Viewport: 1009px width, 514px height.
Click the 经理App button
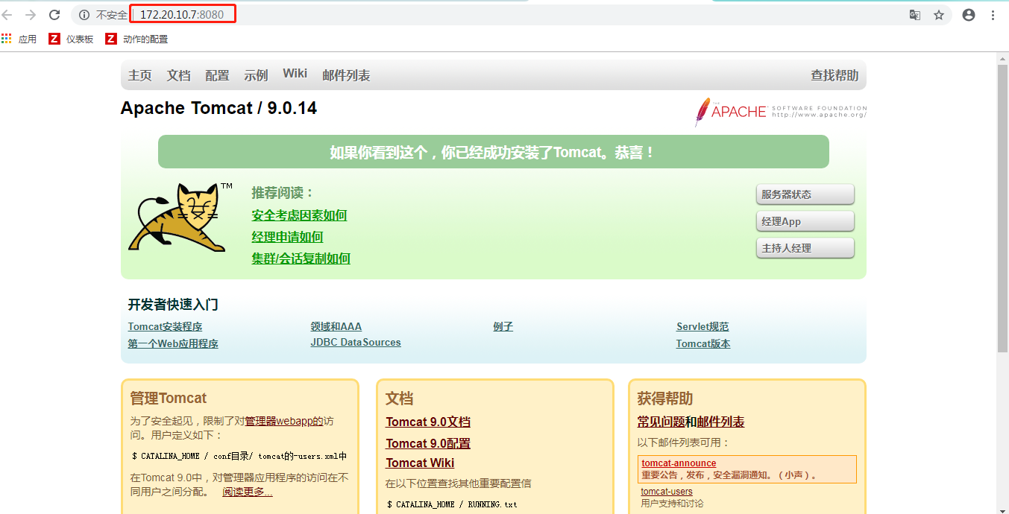coord(805,221)
